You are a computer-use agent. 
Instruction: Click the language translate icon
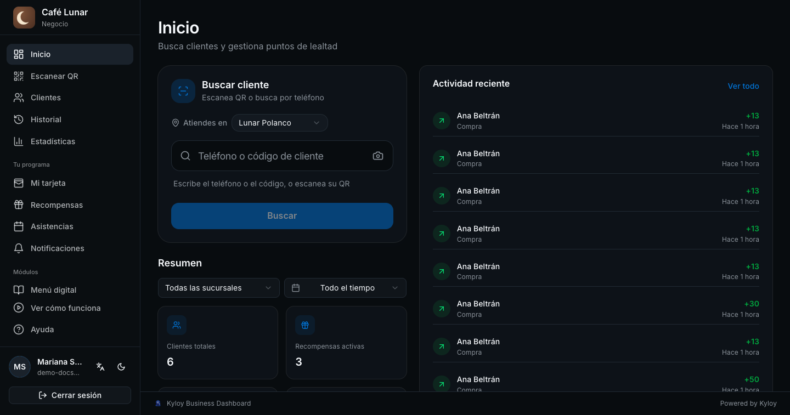pos(100,367)
